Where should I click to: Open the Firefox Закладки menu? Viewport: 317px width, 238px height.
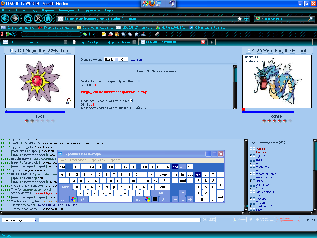click(x=66, y=10)
